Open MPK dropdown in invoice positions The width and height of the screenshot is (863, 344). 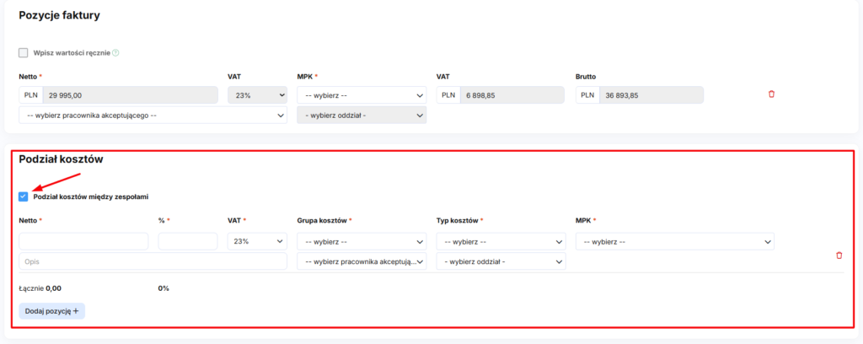click(362, 95)
